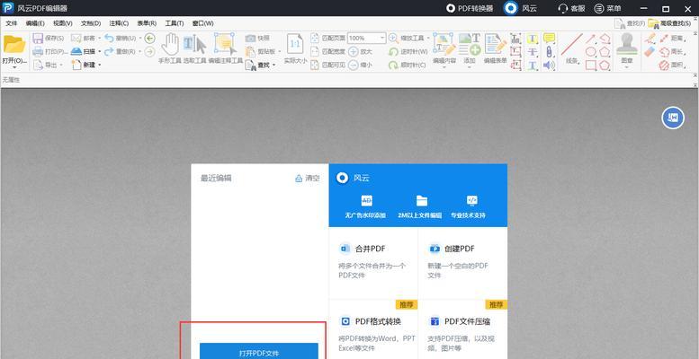Select the arrow drawing tool
The image size is (699, 359).
[591, 39]
